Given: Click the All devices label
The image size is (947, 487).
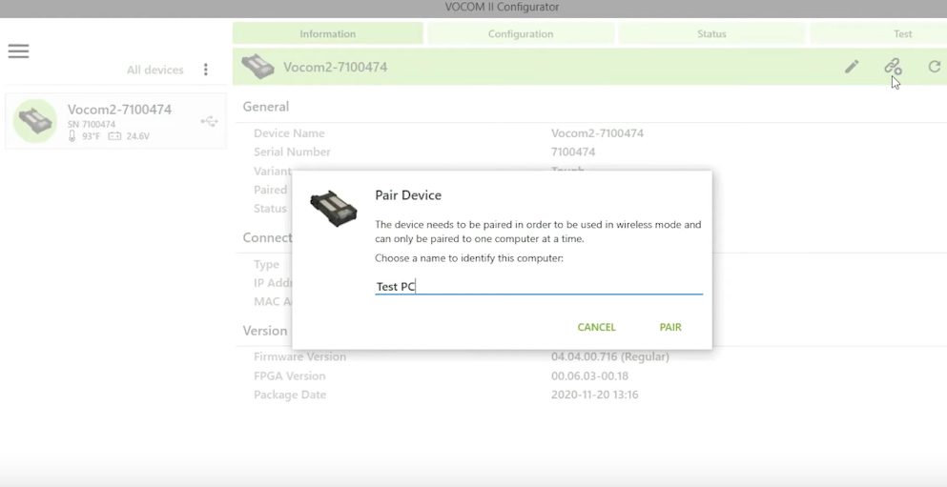Looking at the screenshot, I should 155,70.
